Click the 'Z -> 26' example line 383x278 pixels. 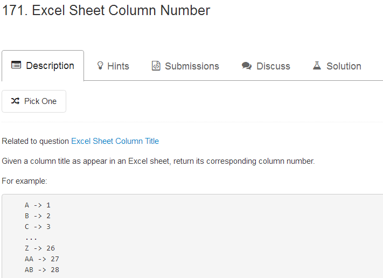pos(39,248)
